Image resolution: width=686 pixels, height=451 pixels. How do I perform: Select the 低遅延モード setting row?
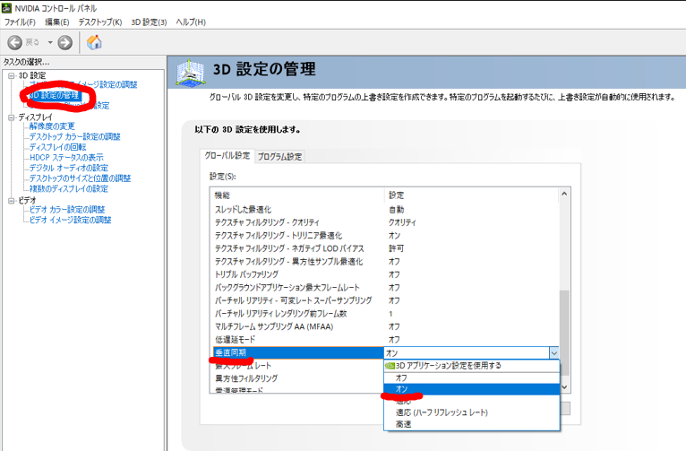pyautogui.click(x=386, y=339)
